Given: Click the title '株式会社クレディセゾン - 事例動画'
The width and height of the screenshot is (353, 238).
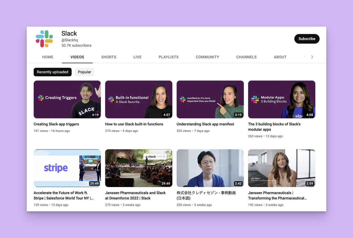Looking at the screenshot, I should [206, 195].
